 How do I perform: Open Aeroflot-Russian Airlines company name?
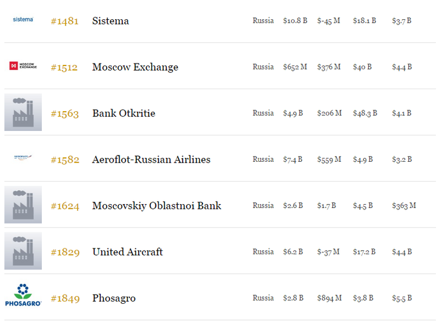click(151, 160)
